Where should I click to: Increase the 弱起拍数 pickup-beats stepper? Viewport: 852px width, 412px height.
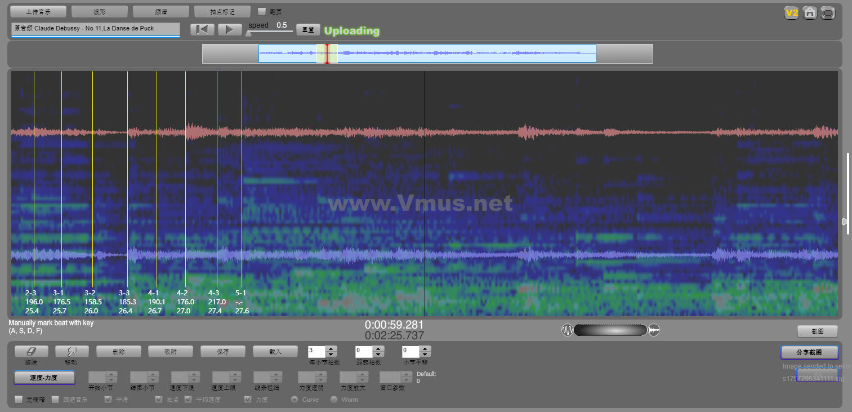[x=378, y=348]
